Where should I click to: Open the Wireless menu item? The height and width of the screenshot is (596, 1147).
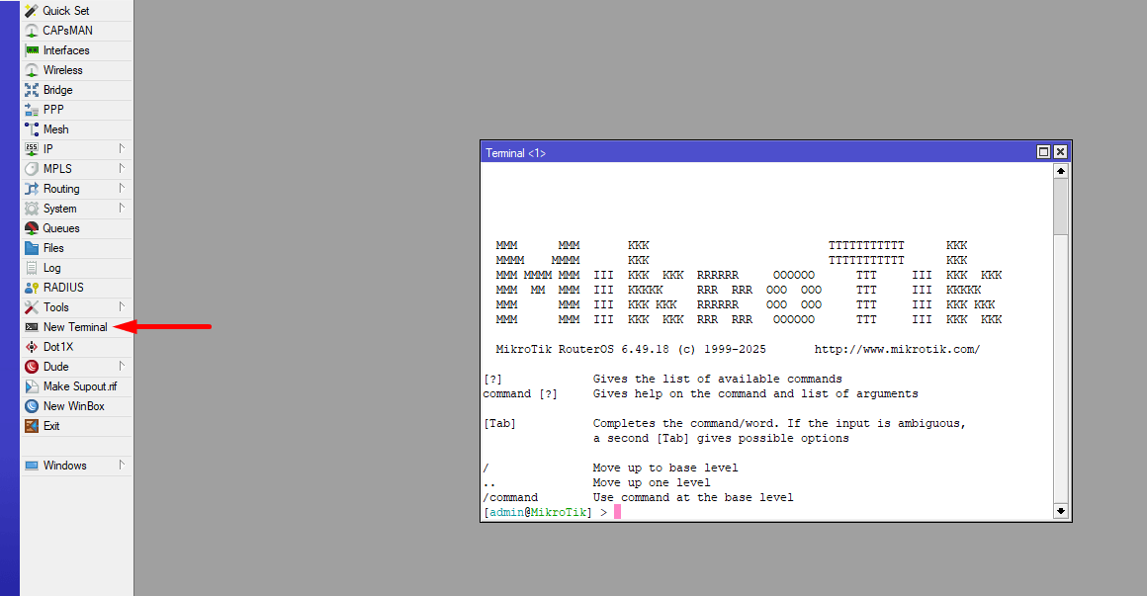(x=77, y=70)
